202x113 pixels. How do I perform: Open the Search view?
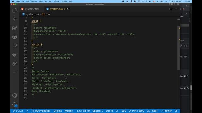point(15,46)
